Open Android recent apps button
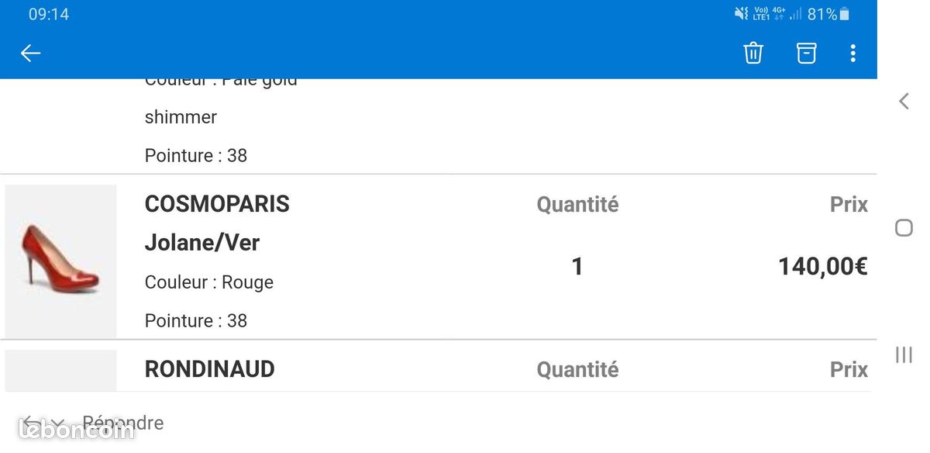 pos(904,354)
